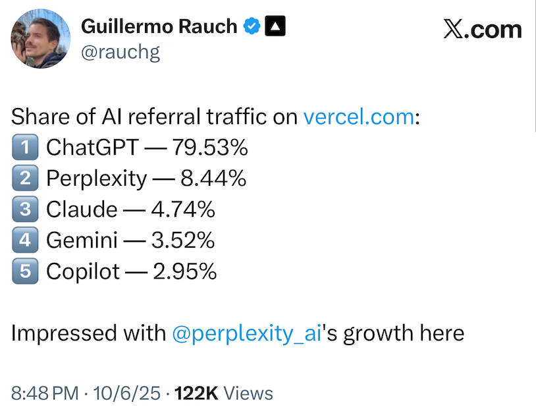
Task: Click the number 2 keycap emoji
Action: pyautogui.click(x=24, y=179)
